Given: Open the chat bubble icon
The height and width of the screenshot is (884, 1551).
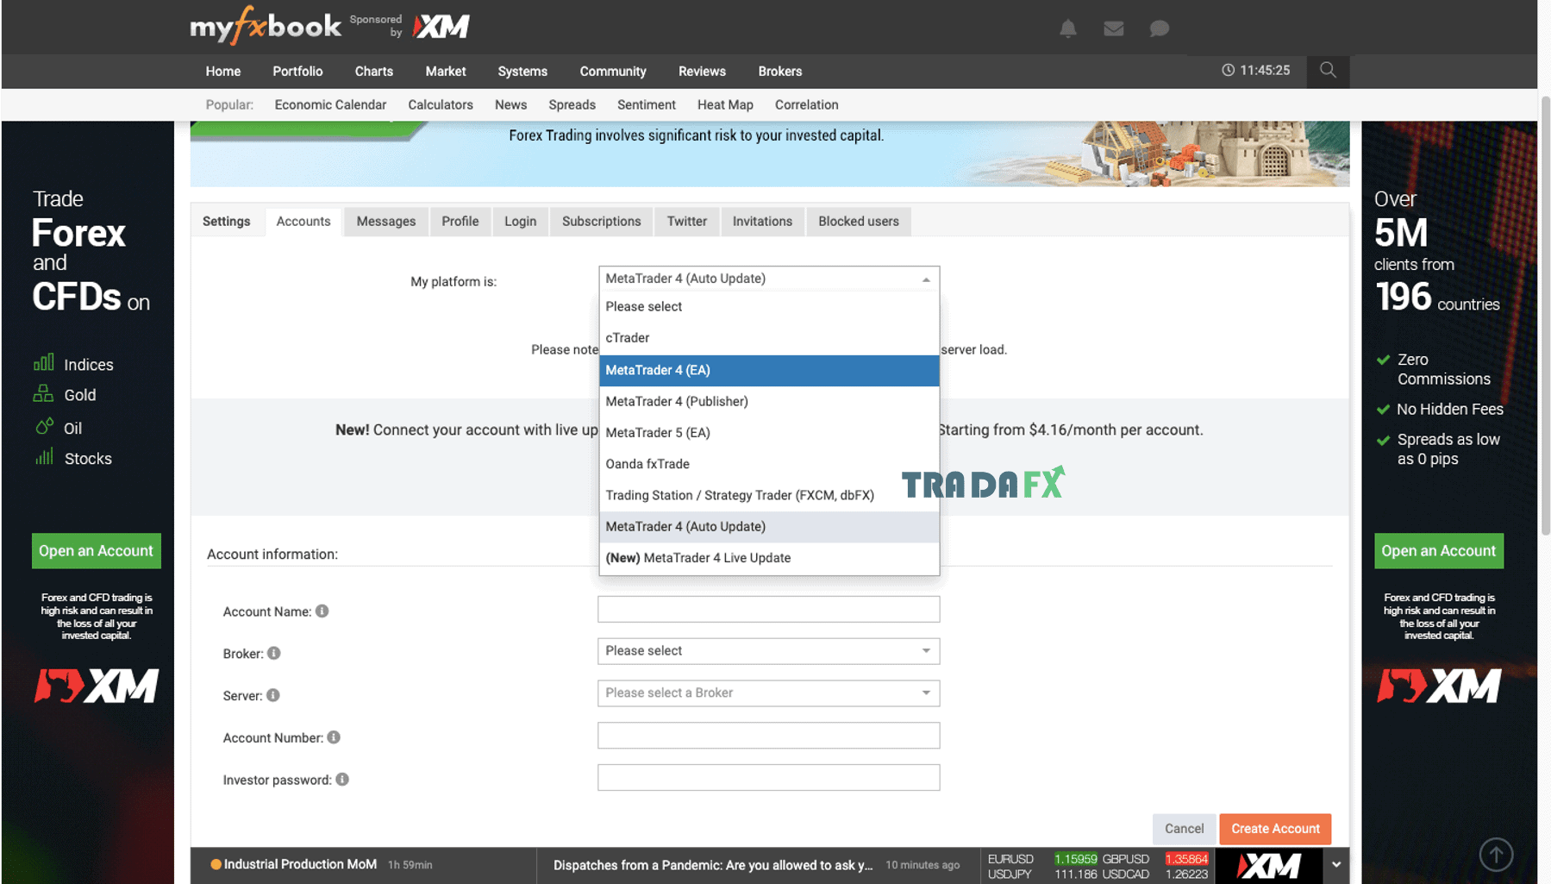Looking at the screenshot, I should (1160, 28).
